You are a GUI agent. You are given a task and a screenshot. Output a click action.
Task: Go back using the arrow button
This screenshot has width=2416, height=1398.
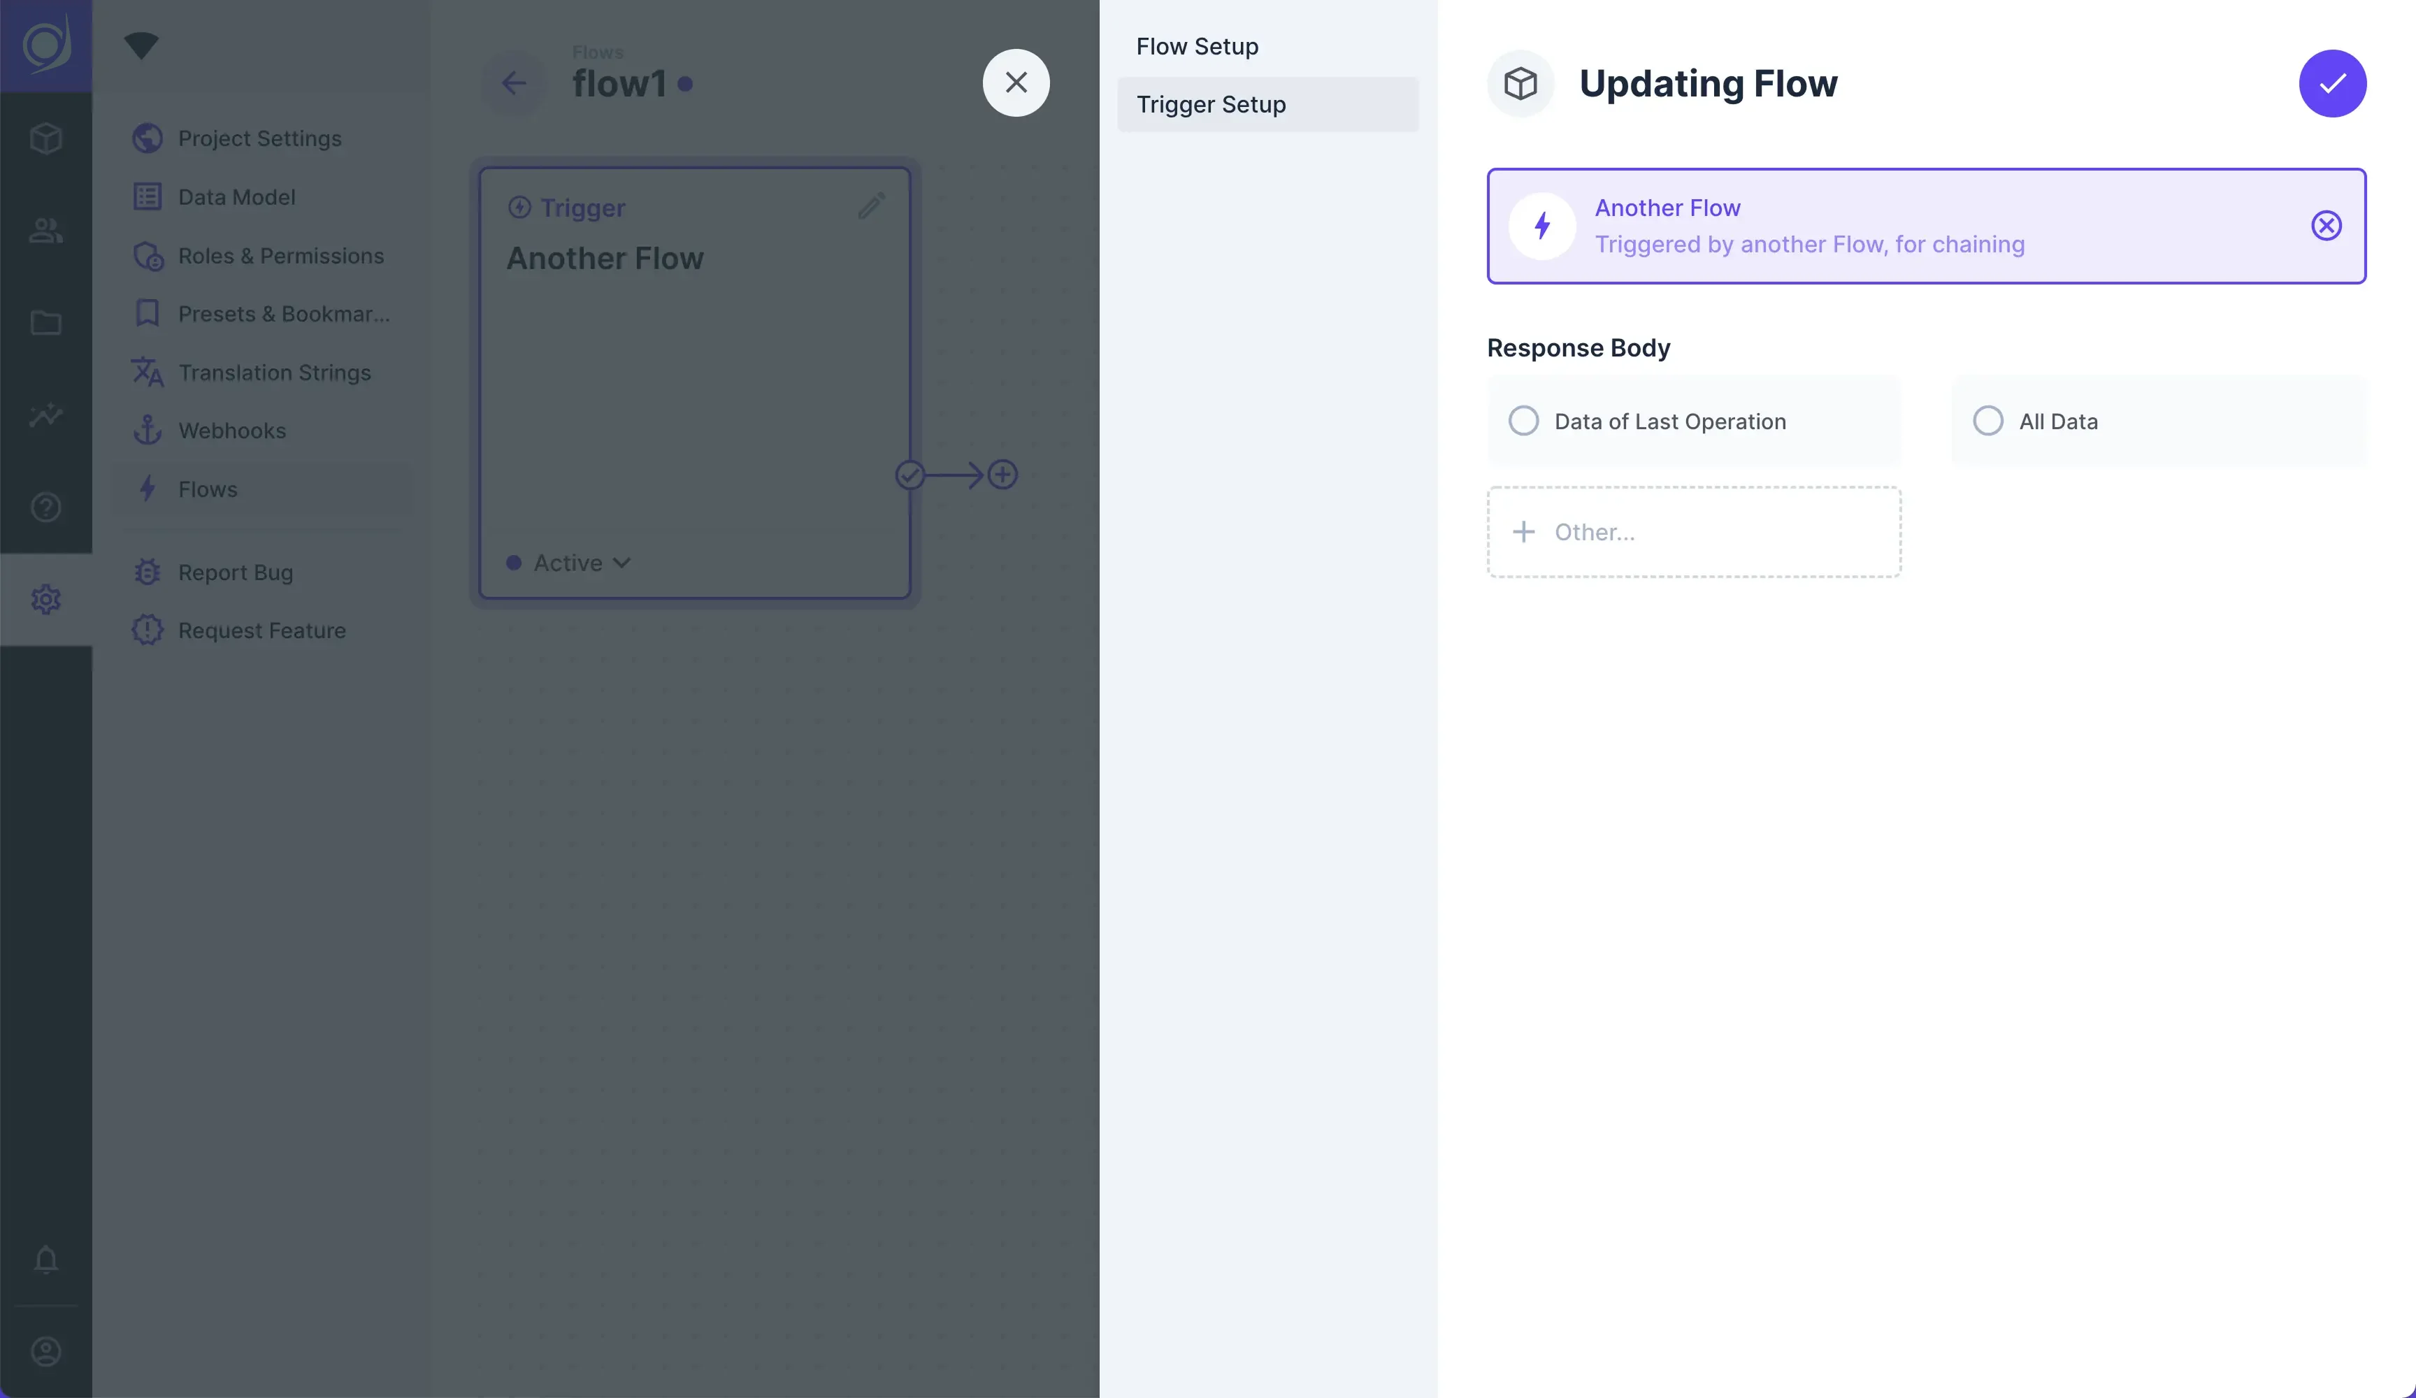pos(514,83)
